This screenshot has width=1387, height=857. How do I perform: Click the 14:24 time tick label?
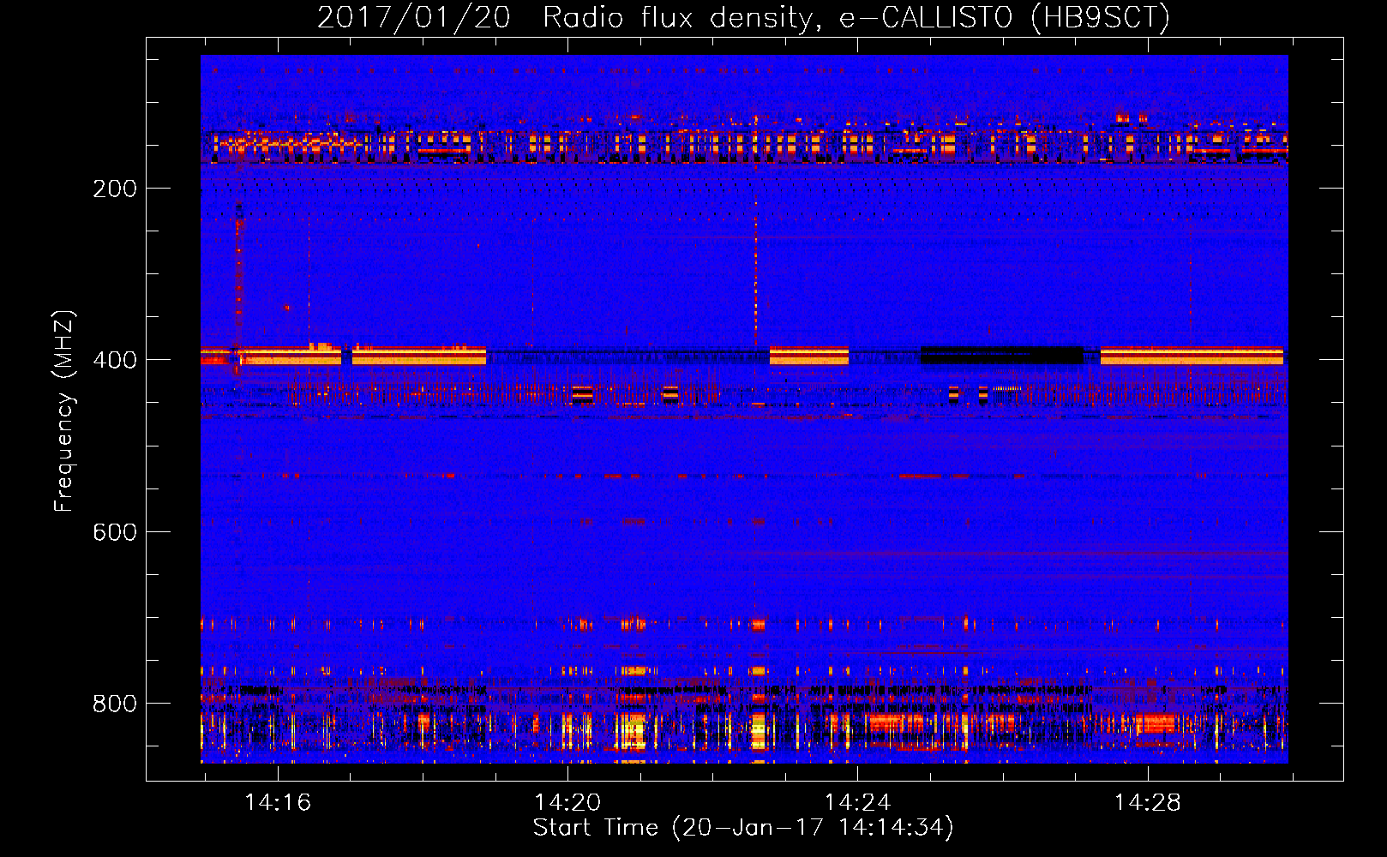point(857,802)
